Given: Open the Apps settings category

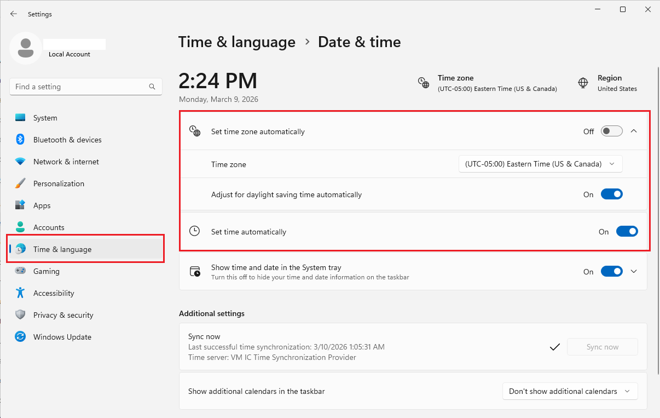Looking at the screenshot, I should point(86,205).
